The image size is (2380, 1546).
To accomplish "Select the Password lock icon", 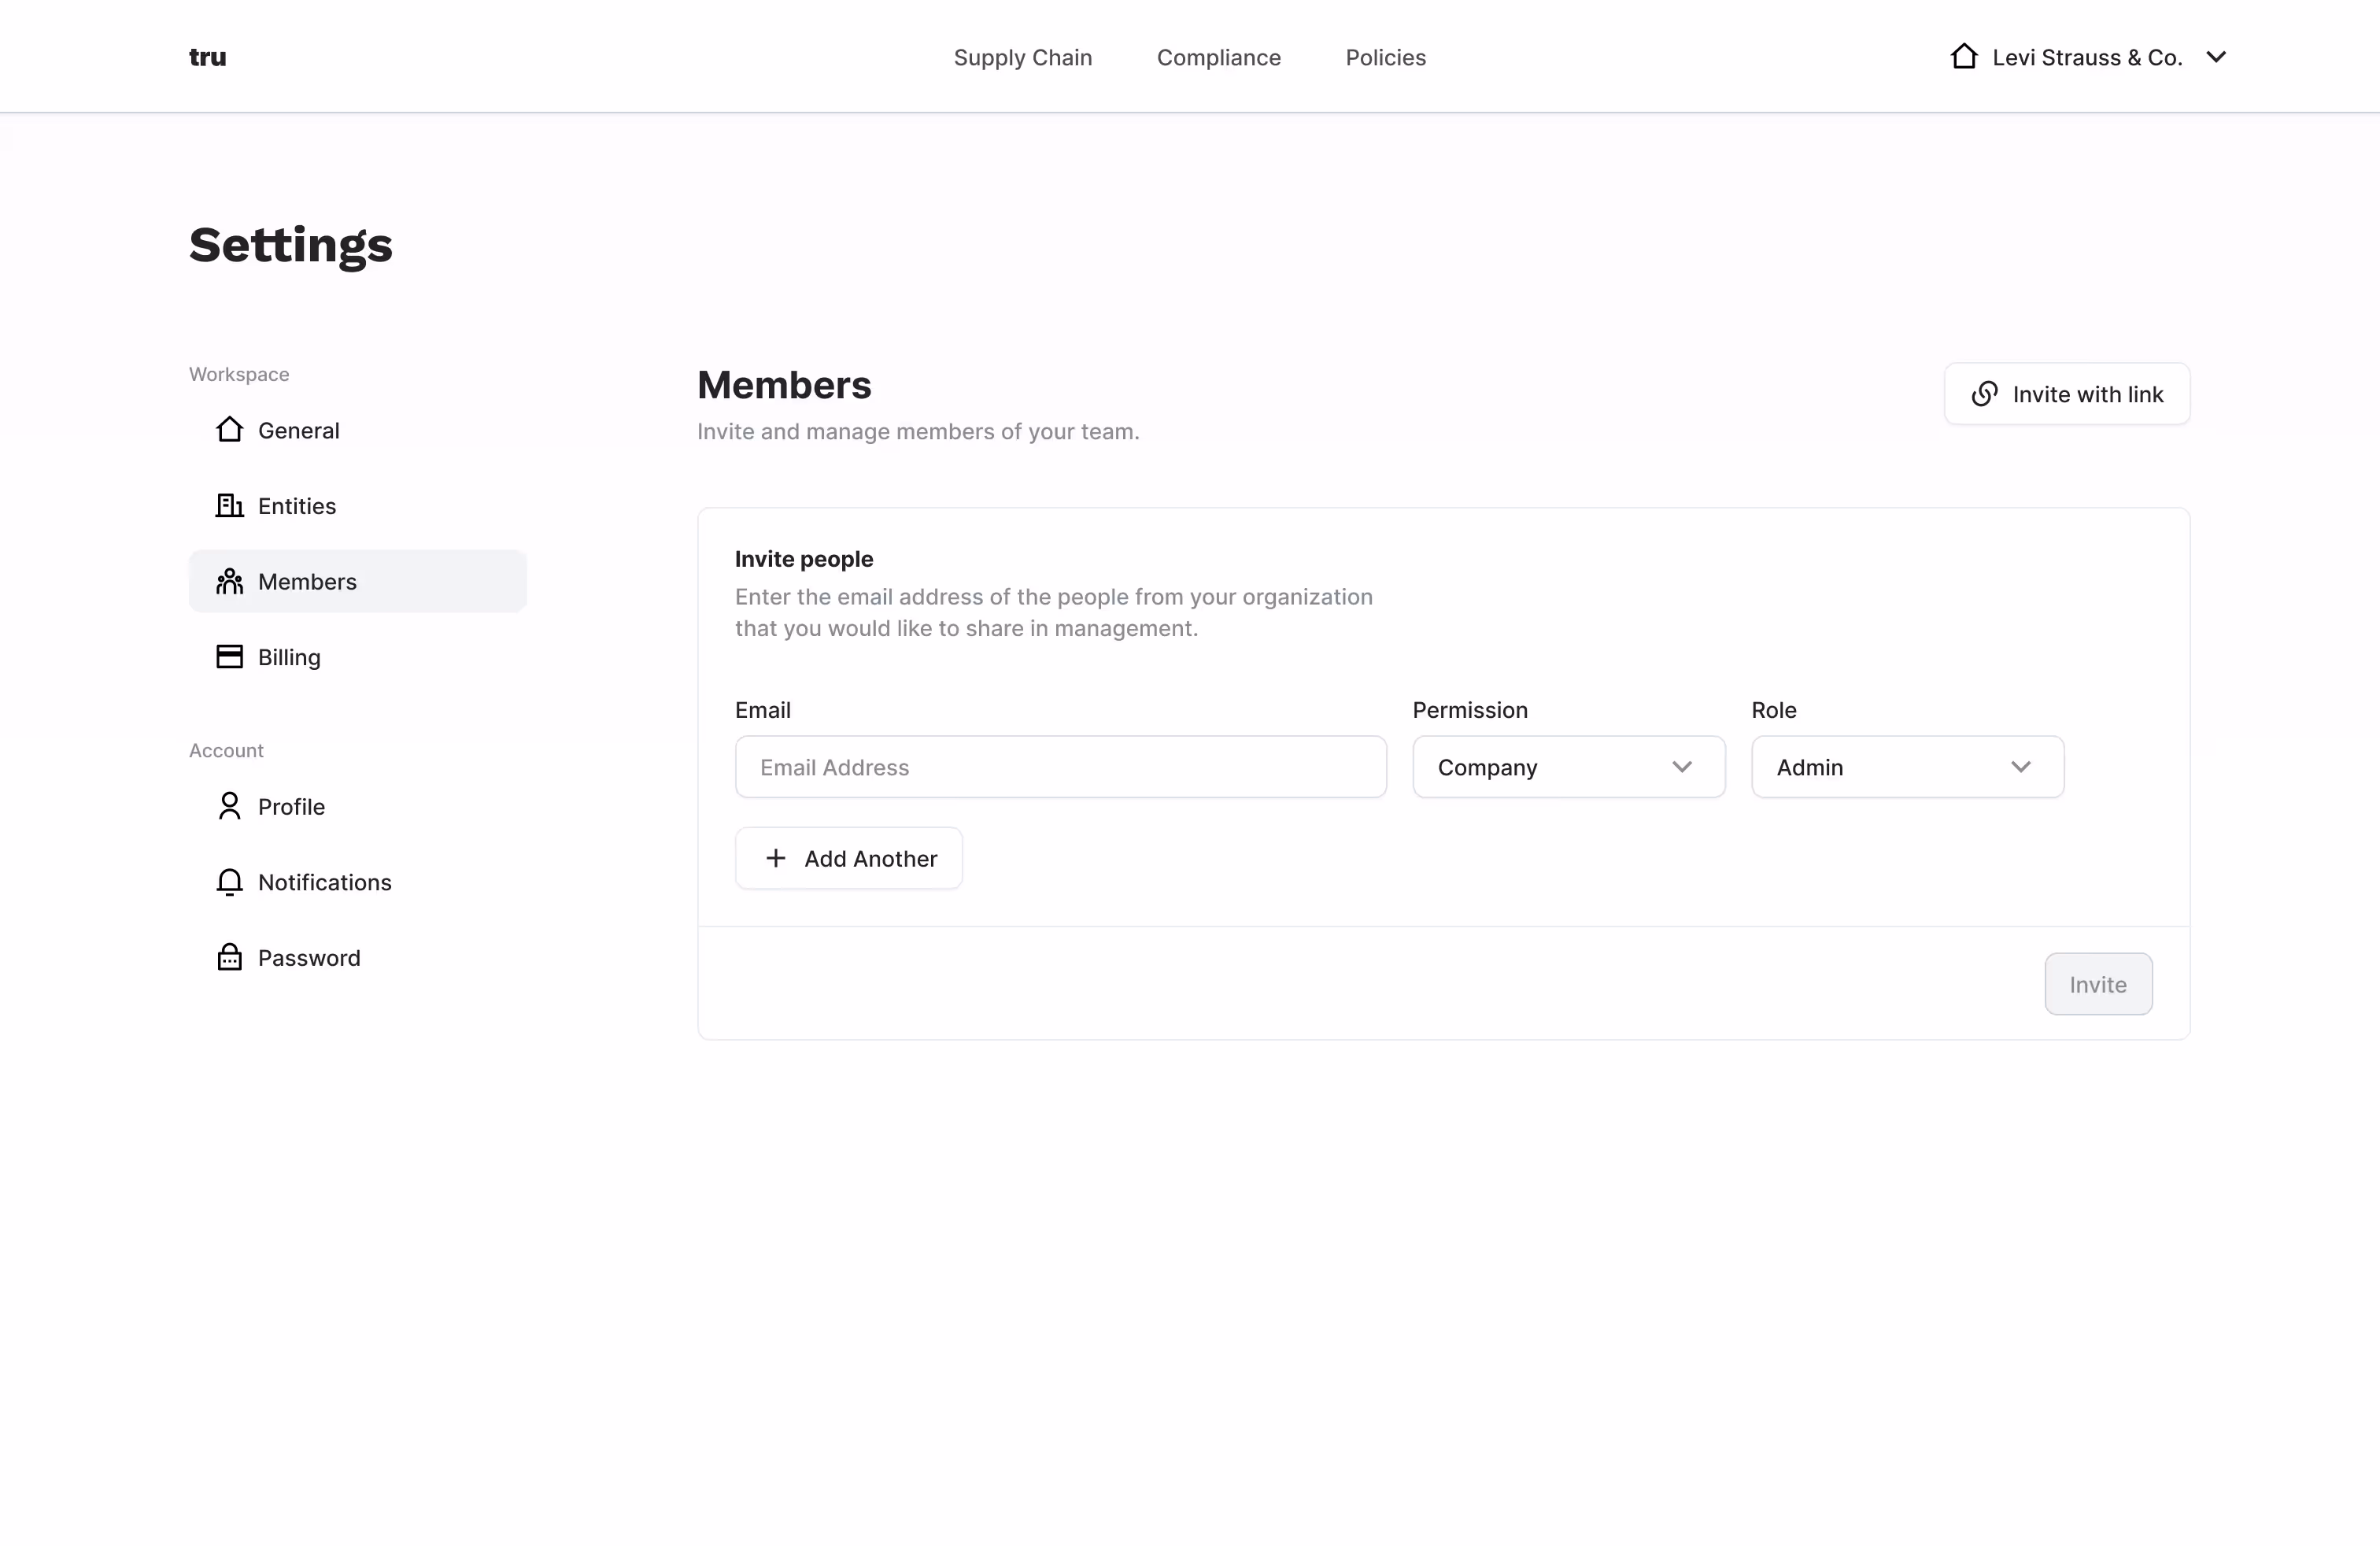I will click(229, 957).
